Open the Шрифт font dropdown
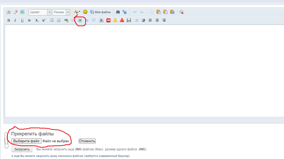Screen dimensions: 284x159 [49, 12]
